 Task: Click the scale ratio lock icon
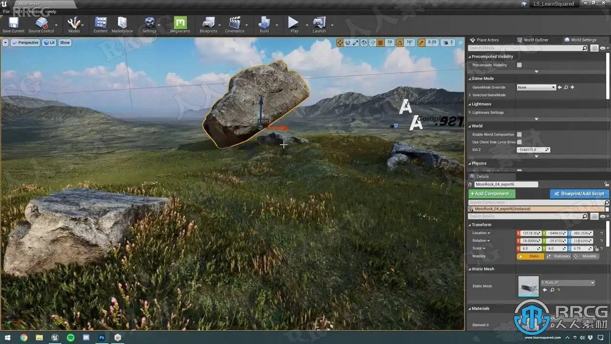point(596,248)
